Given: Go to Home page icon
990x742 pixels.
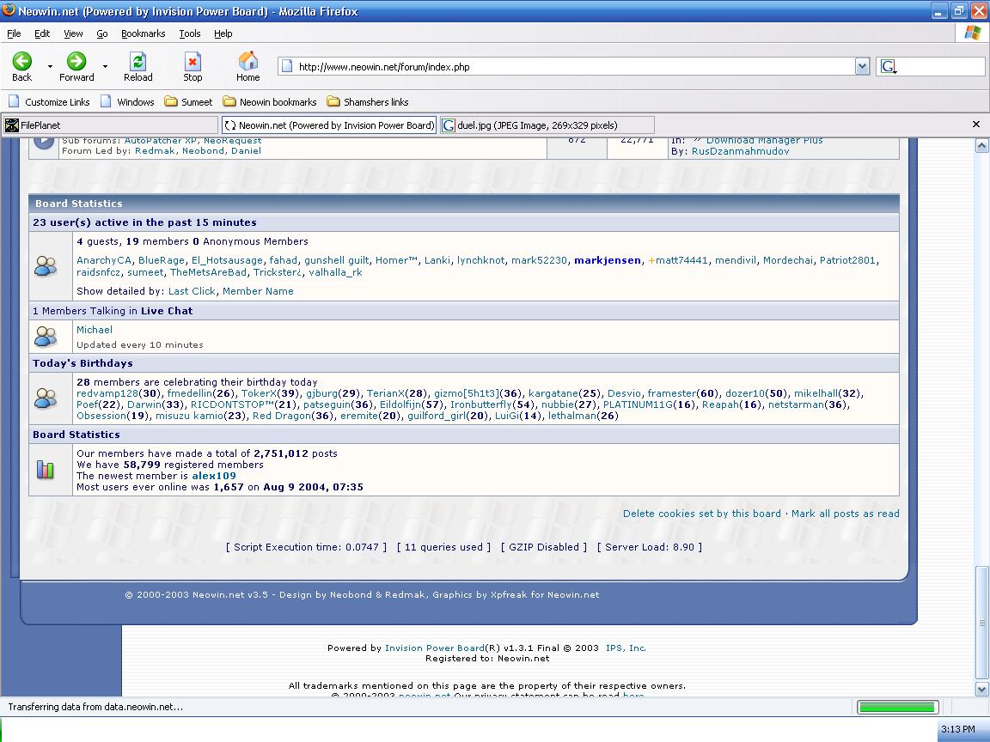Looking at the screenshot, I should point(248,61).
